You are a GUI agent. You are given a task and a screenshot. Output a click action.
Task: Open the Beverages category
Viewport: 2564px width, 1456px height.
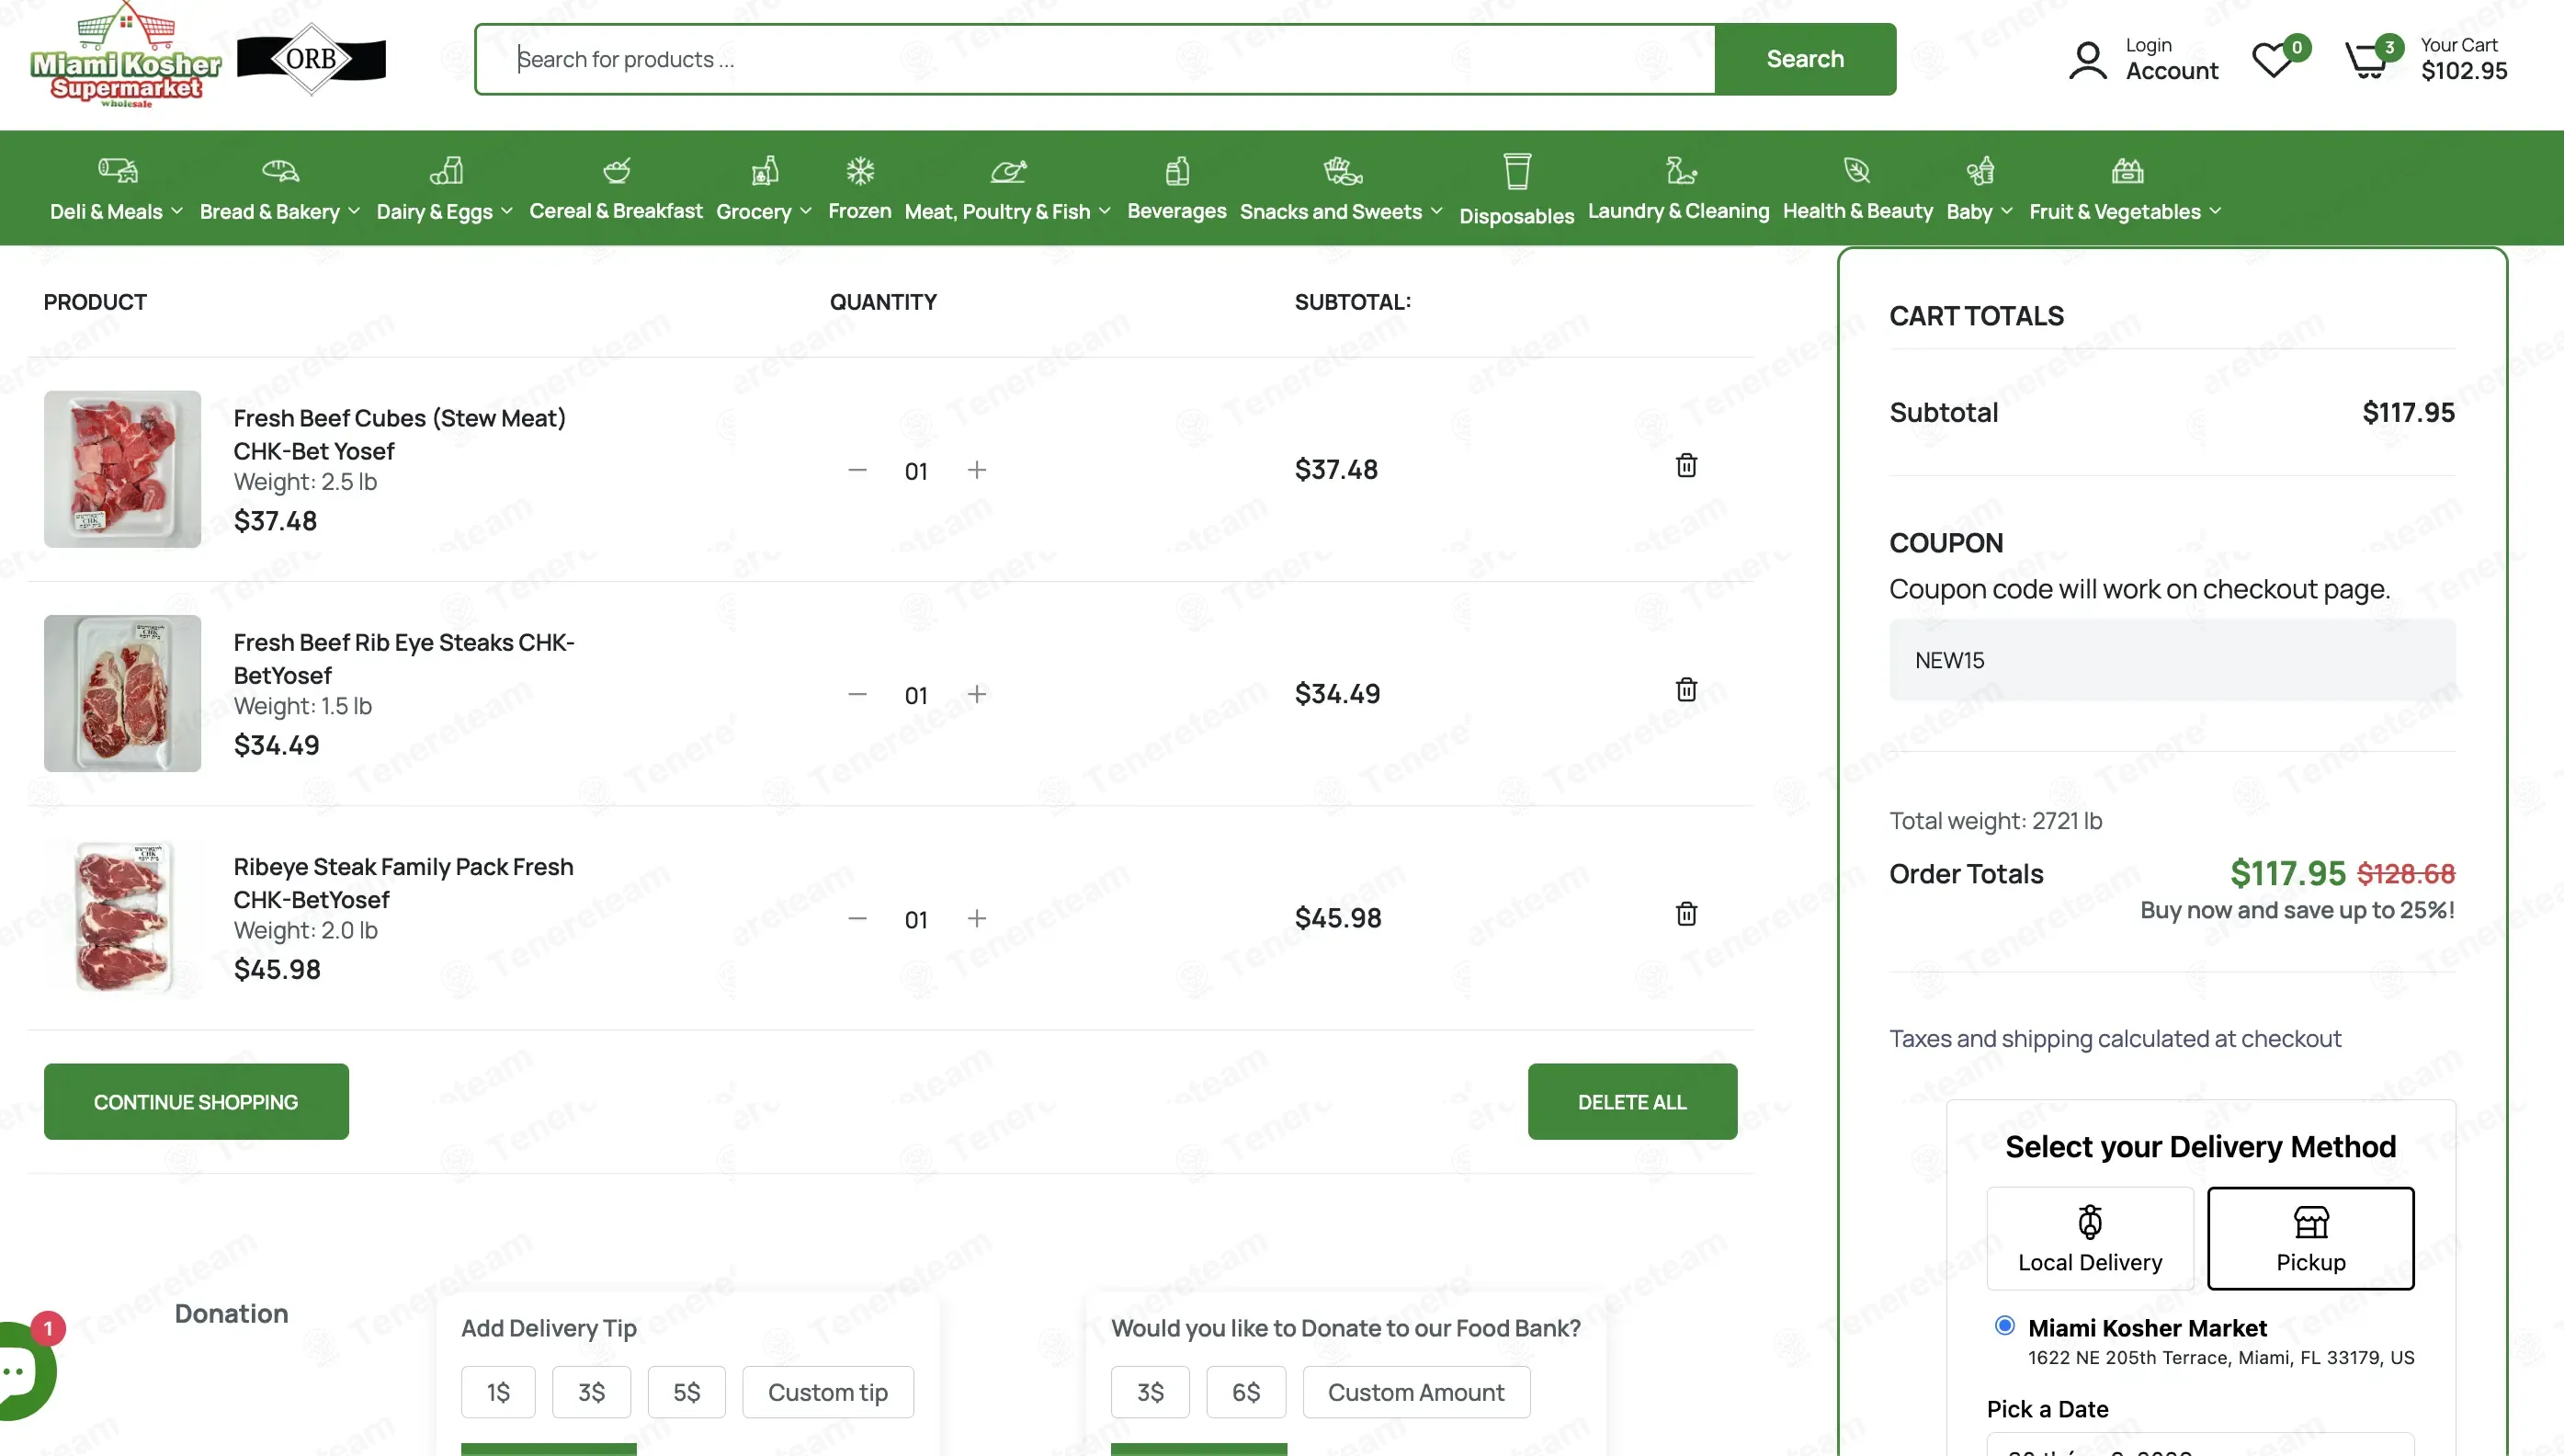pyautogui.click(x=1176, y=211)
